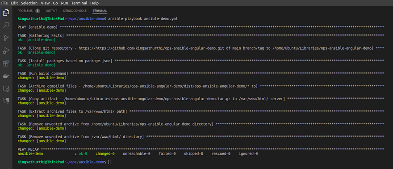Switch to the OUTPUT panel tab

coord(51,11)
